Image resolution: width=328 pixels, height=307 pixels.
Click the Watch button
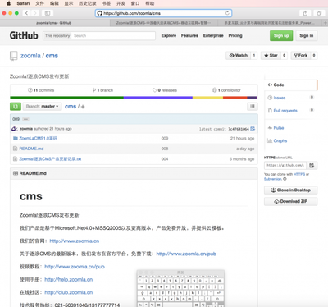pos(239,56)
